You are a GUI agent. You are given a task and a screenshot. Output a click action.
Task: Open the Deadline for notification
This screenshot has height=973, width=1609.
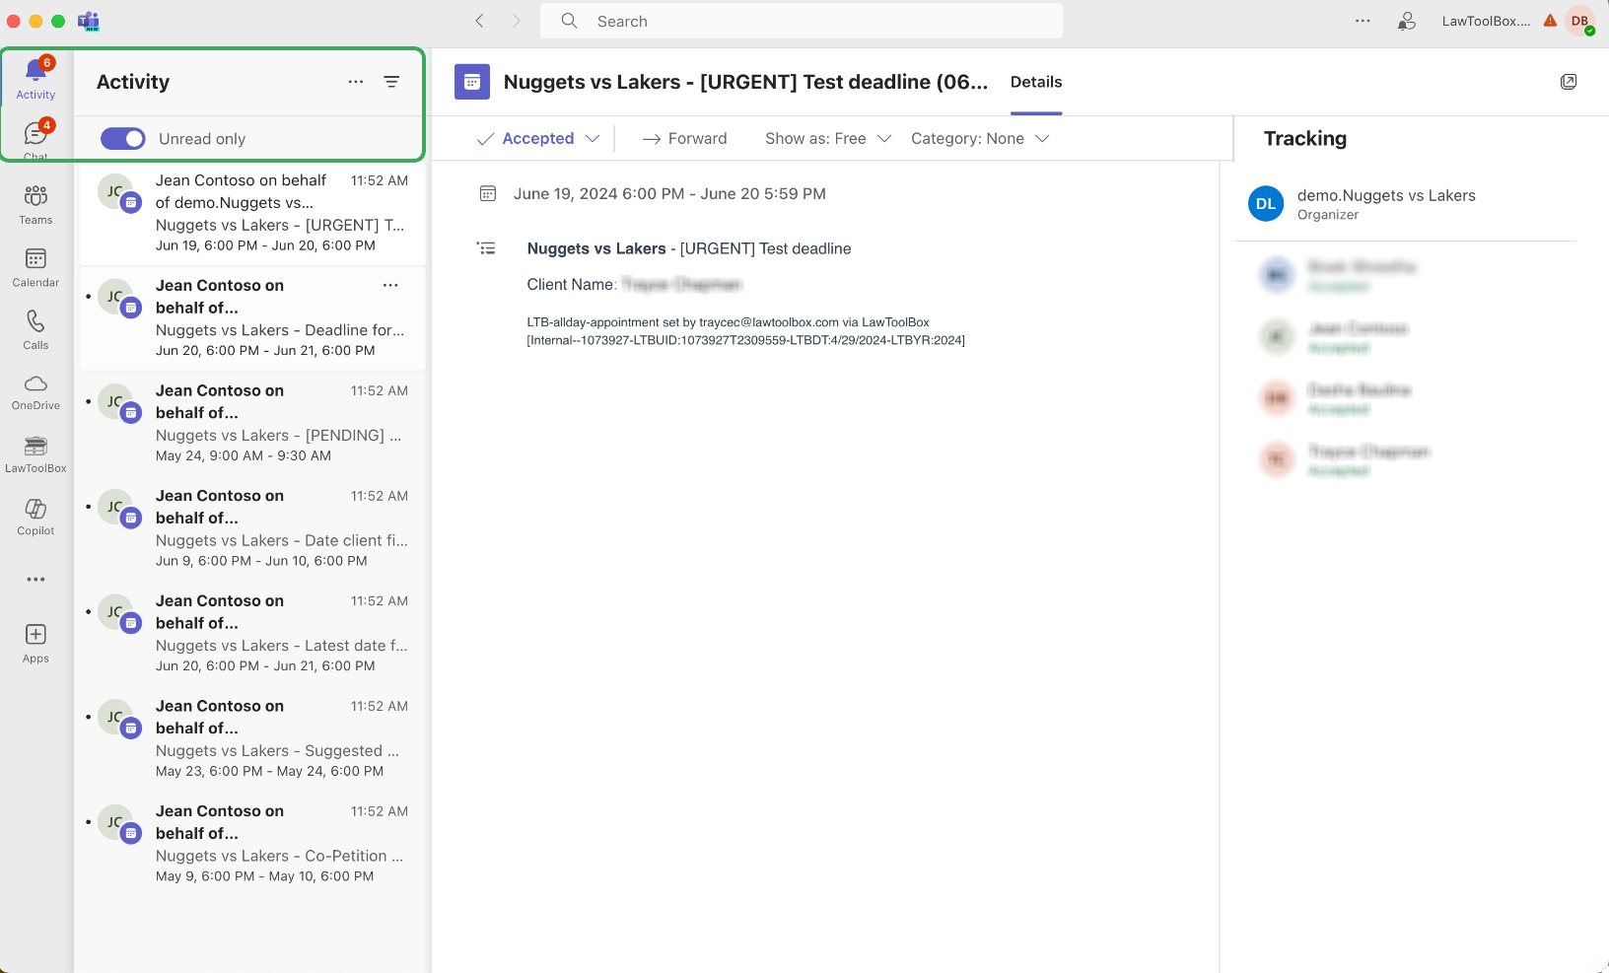[x=252, y=317]
